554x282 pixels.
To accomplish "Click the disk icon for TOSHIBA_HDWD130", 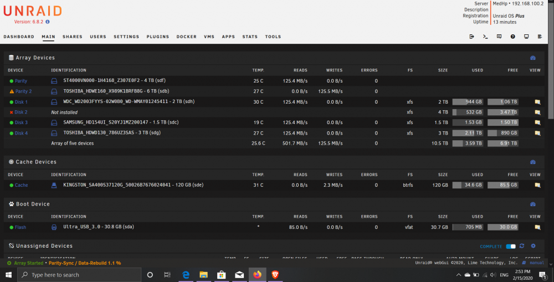I will click(x=54, y=133).
